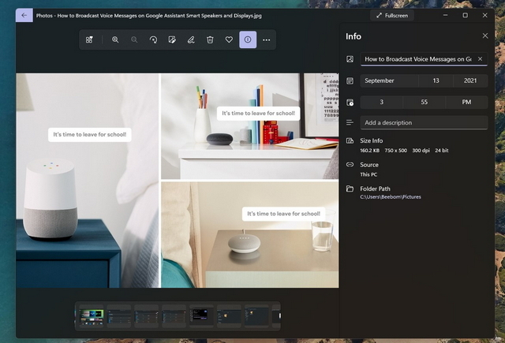Viewport: 505px width, 343px height.
Task: Select the second filmstrip thumbnail
Action: coord(119,315)
